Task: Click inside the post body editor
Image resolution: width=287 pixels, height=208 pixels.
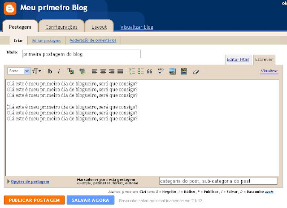Action: point(142,127)
